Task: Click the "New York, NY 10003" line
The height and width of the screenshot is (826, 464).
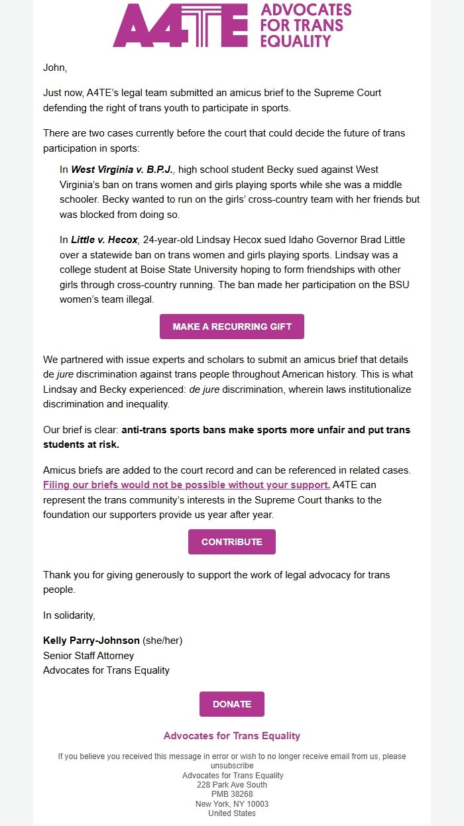Action: pyautogui.click(x=231, y=801)
